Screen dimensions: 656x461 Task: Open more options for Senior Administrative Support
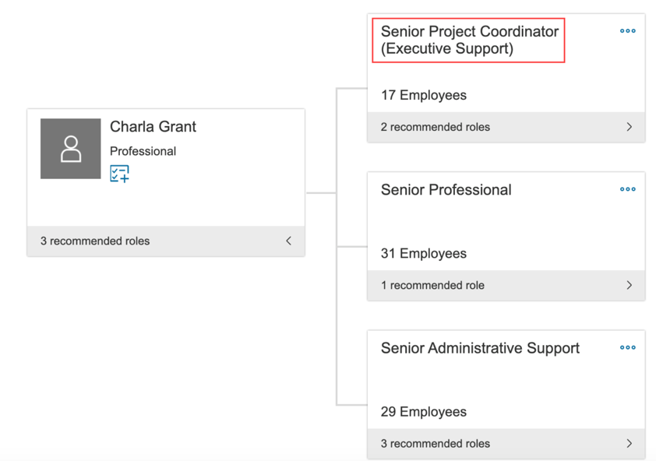coord(627,347)
